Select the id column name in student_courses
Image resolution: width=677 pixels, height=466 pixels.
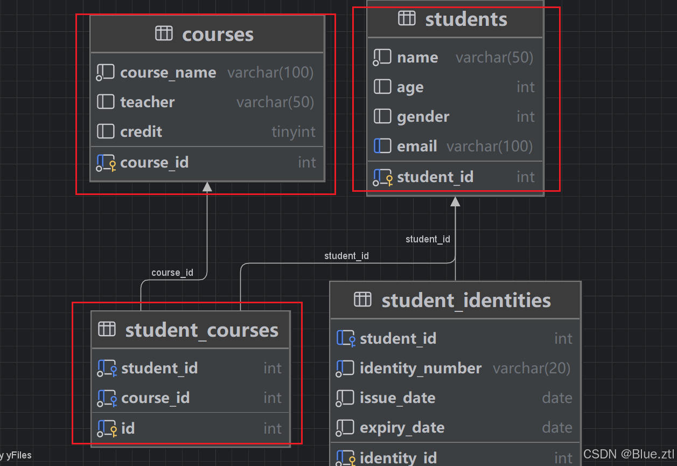(x=128, y=429)
